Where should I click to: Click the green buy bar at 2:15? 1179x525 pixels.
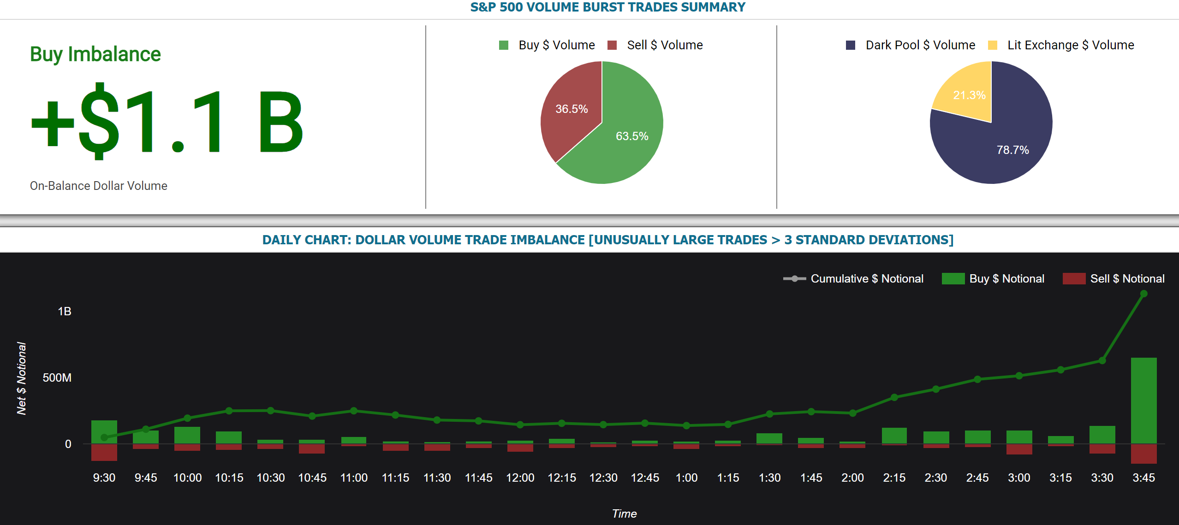point(894,436)
